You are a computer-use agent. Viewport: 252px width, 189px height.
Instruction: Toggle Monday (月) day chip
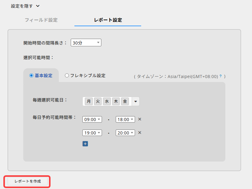pos(89,102)
